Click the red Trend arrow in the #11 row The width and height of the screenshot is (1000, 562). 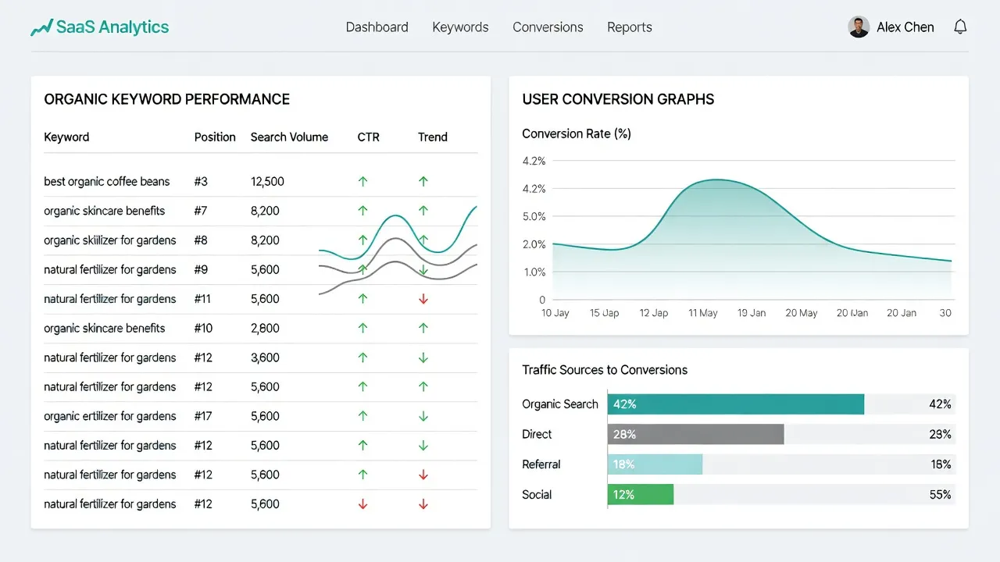pos(423,299)
